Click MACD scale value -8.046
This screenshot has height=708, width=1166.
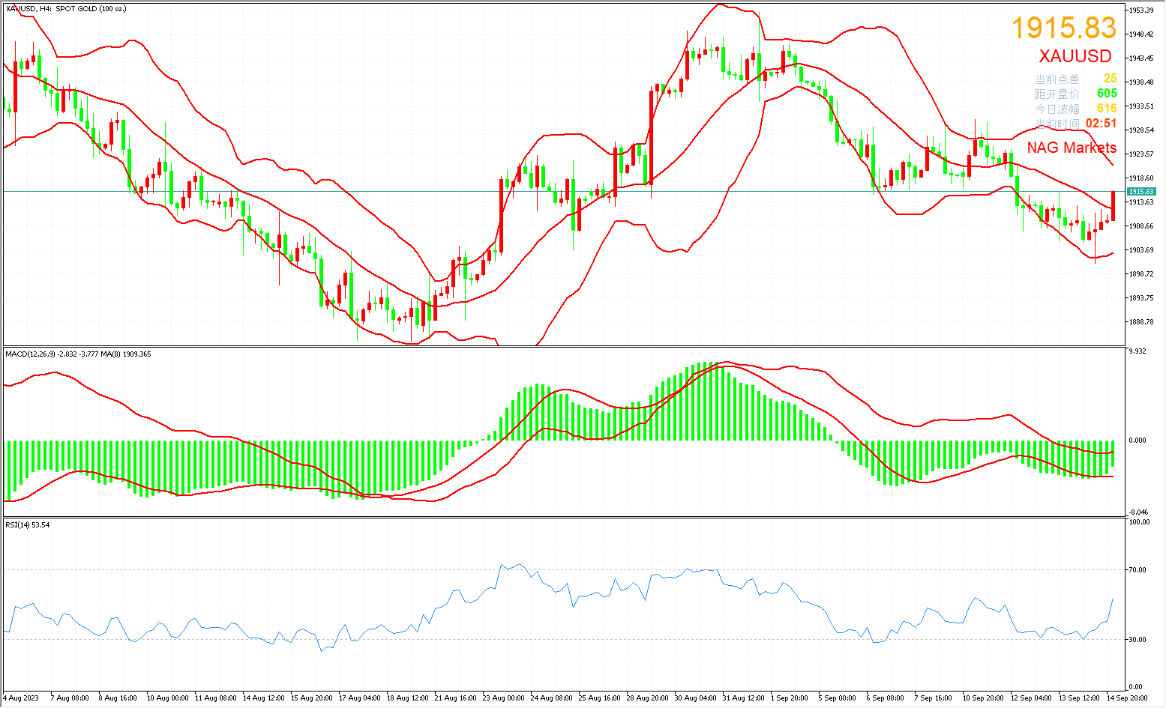[1138, 513]
